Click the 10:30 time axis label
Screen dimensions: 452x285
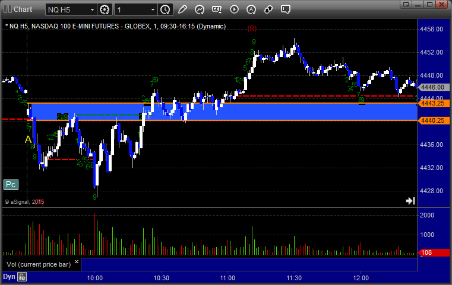pyautogui.click(x=162, y=278)
